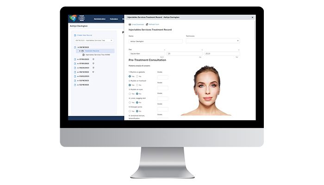Click the Injectables Services Trea file icon

[83, 55]
